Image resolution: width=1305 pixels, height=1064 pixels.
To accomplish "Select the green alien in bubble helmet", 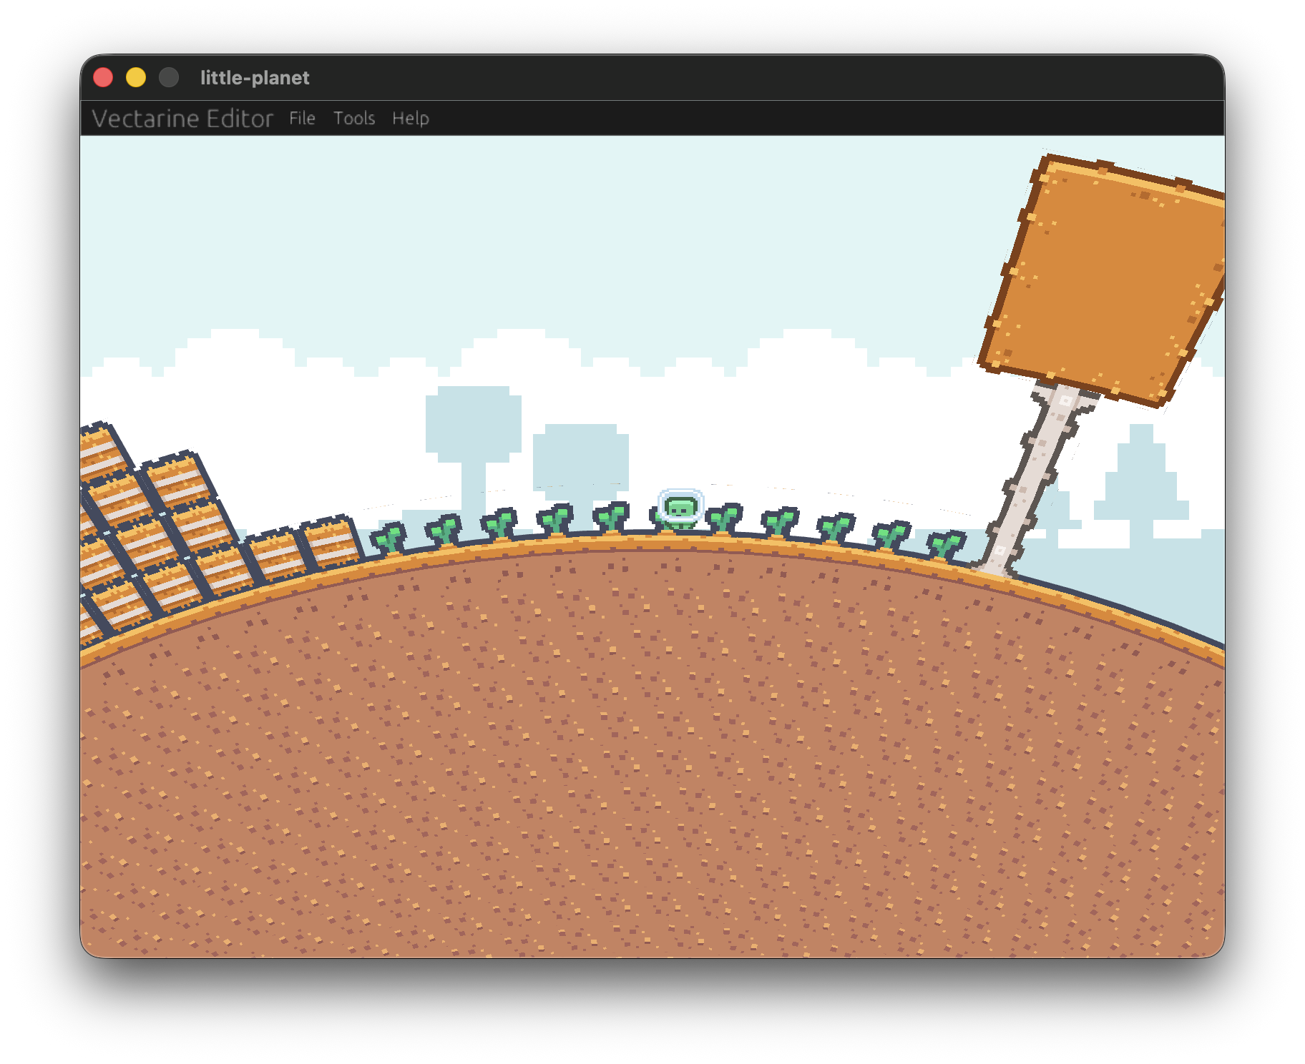I will [680, 510].
